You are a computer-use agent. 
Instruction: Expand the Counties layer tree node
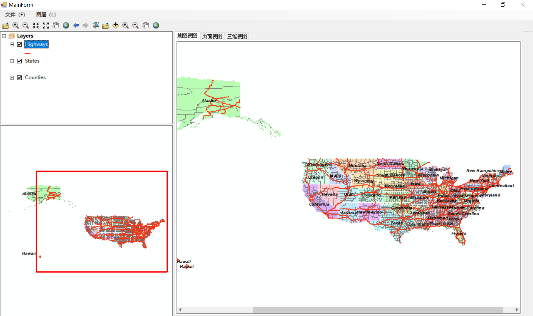click(x=12, y=78)
